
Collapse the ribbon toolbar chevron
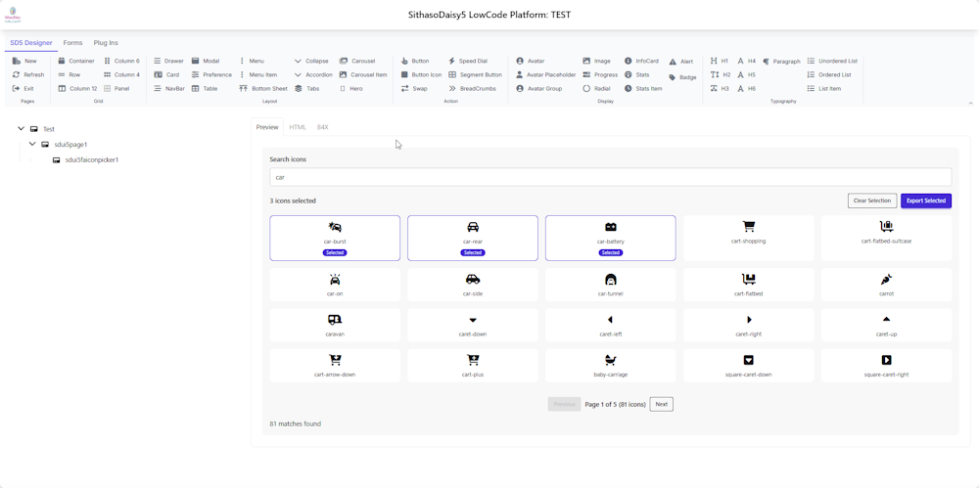click(970, 103)
